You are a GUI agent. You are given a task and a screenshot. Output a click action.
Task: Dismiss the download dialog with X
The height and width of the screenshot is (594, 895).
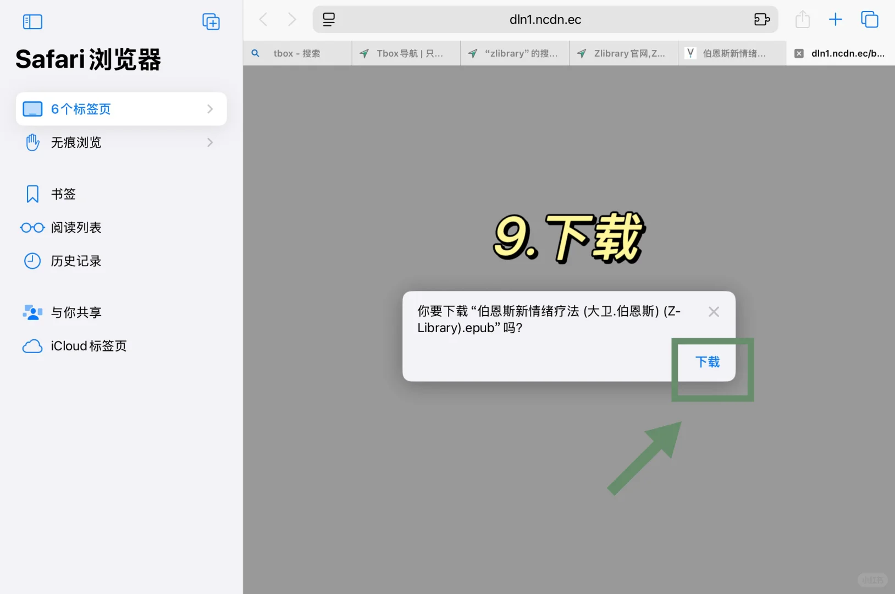[x=714, y=312]
